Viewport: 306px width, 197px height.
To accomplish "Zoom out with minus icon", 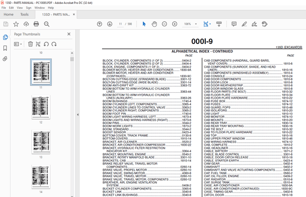I will click(164, 24).
